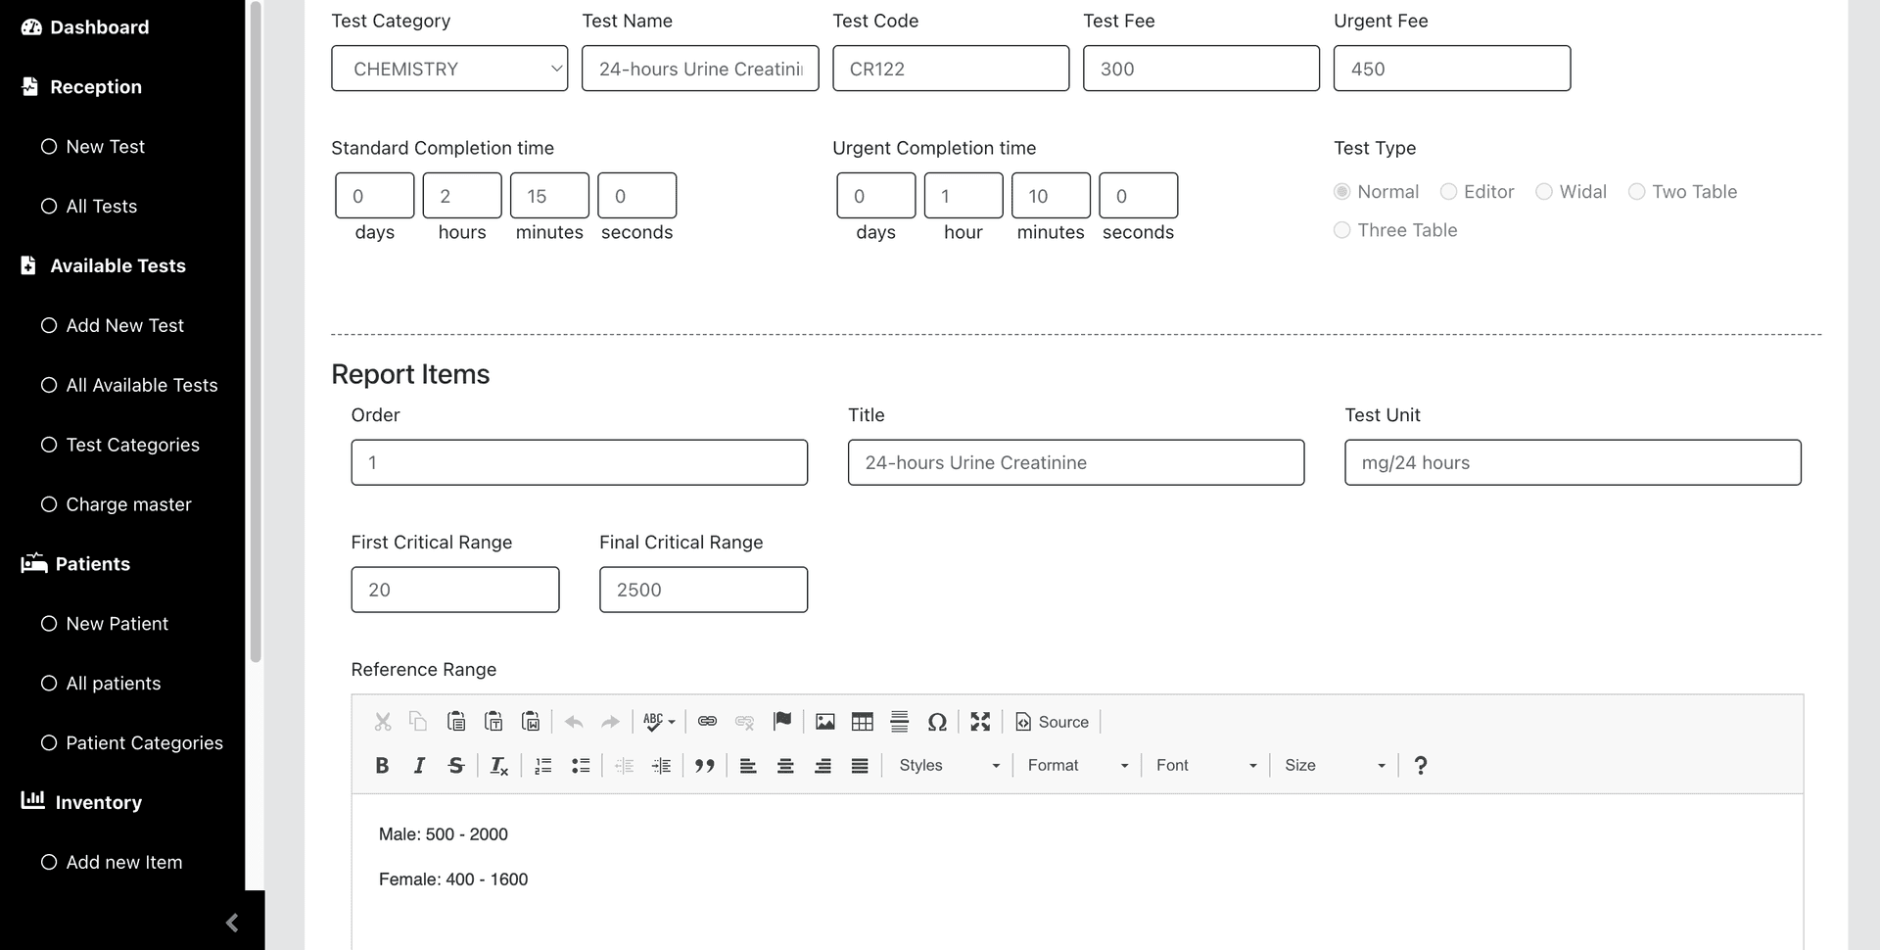Open All Available Tests link
Viewport: 1880px width, 950px height.
[x=129, y=386]
